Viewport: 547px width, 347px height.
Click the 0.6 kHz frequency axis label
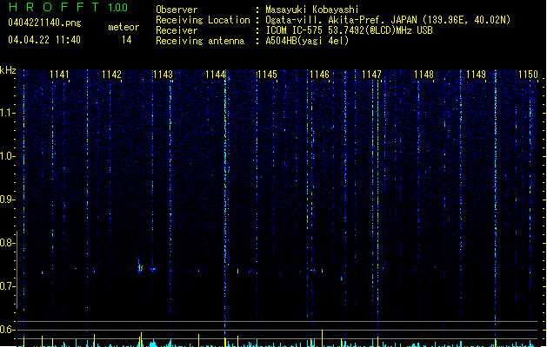[x=6, y=330]
